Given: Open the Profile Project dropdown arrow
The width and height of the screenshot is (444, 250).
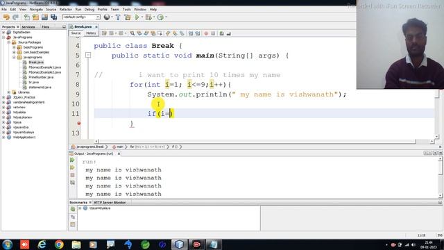Looking at the screenshot, I should coord(166,17).
